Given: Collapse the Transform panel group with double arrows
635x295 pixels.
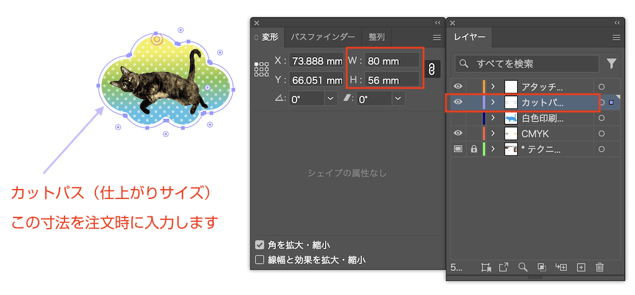Looking at the screenshot, I should coord(437,23).
